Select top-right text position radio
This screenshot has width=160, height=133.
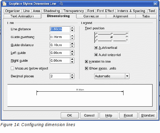click(127, 34)
